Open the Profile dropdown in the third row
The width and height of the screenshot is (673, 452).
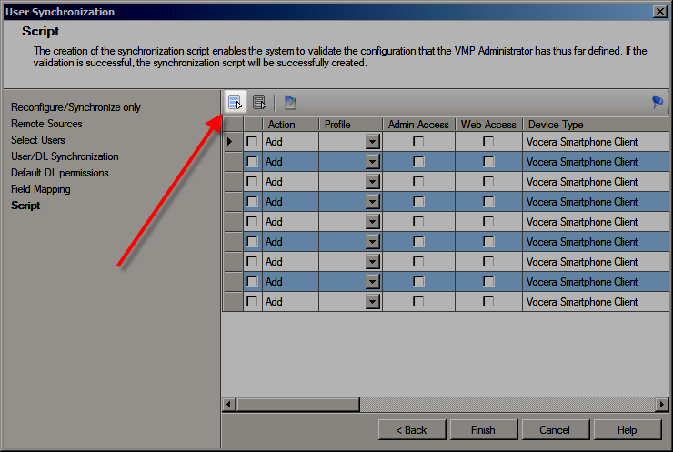click(373, 182)
